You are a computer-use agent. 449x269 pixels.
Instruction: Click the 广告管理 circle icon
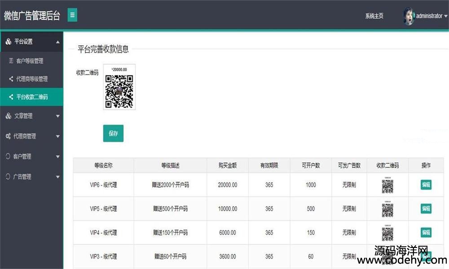(x=8, y=177)
